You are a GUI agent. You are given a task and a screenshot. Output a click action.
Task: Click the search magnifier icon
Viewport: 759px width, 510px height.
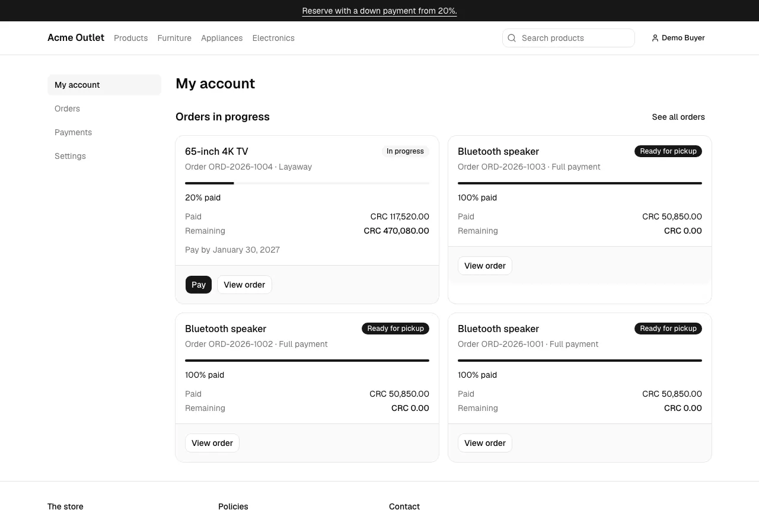(512, 38)
